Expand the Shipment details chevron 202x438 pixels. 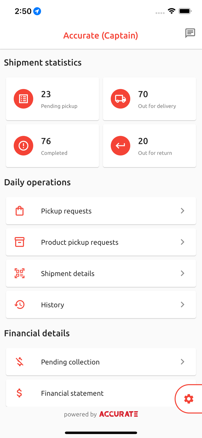pos(182,273)
